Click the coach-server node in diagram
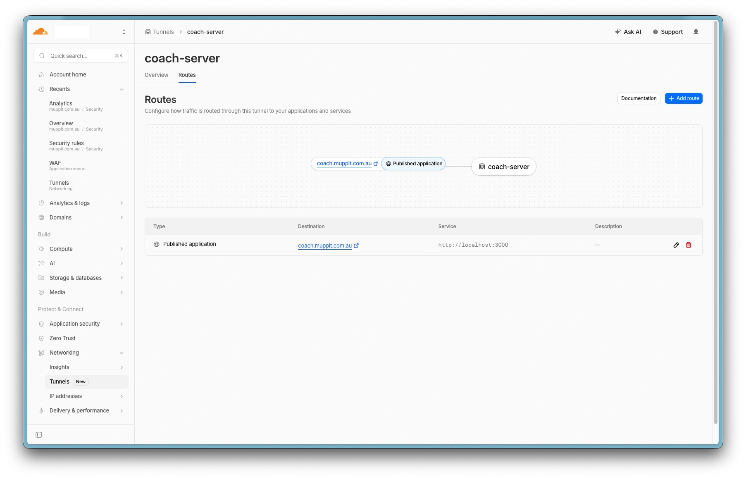The width and height of the screenshot is (746, 479). tap(503, 167)
